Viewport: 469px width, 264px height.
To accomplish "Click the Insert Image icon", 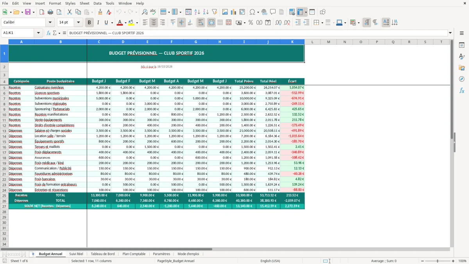I will 225,12.
